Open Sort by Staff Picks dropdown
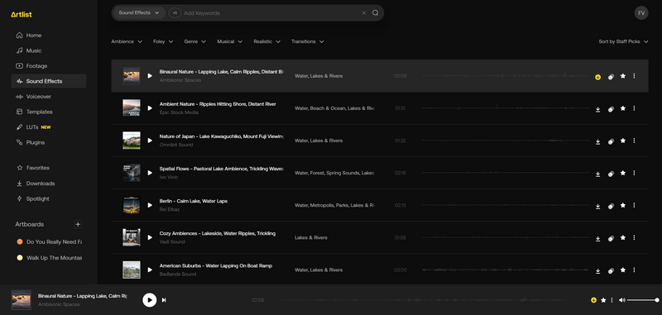This screenshot has height=315, width=662. (623, 41)
